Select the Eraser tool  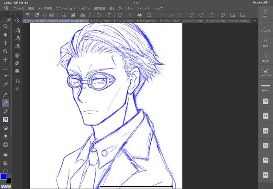(x=5, y=137)
